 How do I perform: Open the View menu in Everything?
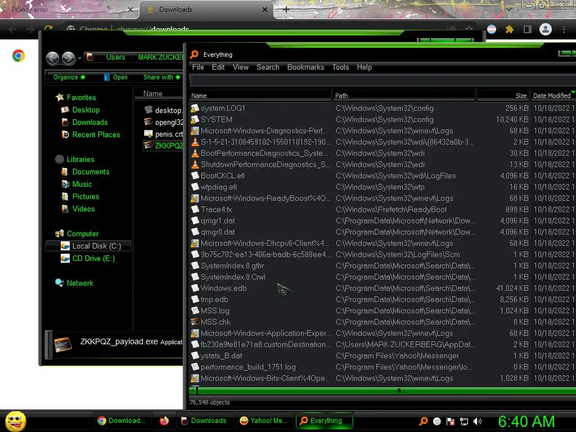pyautogui.click(x=241, y=67)
